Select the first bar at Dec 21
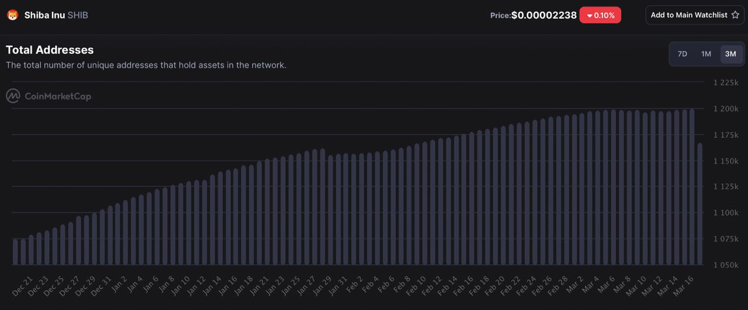The width and height of the screenshot is (748, 310). pos(16,252)
